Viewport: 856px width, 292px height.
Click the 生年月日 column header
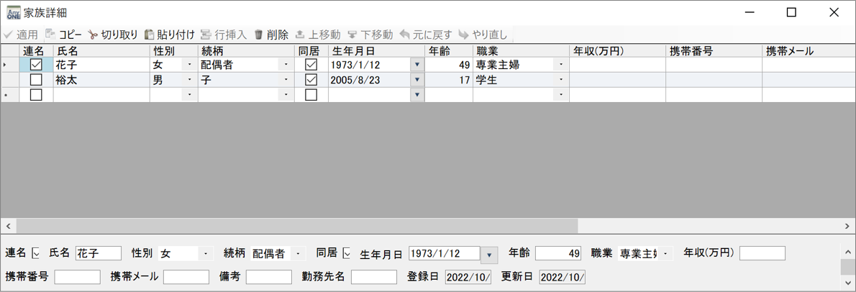(x=376, y=51)
